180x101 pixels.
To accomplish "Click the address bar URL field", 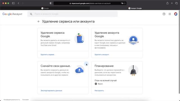I will coord(90,3).
